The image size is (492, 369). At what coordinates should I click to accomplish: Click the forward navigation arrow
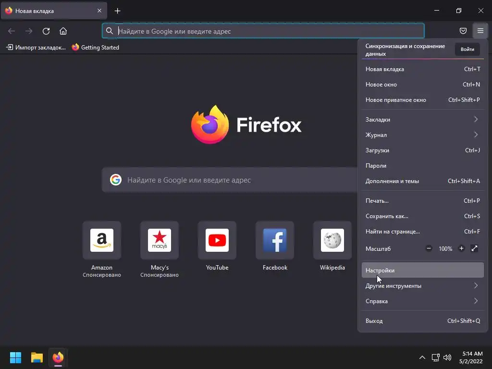coord(29,31)
